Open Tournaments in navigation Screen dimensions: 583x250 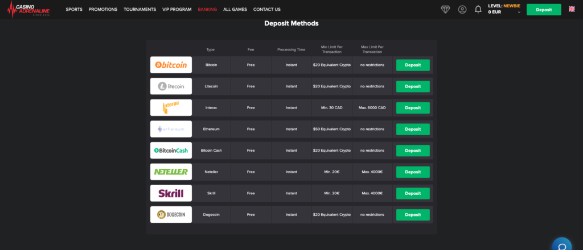[x=140, y=10]
